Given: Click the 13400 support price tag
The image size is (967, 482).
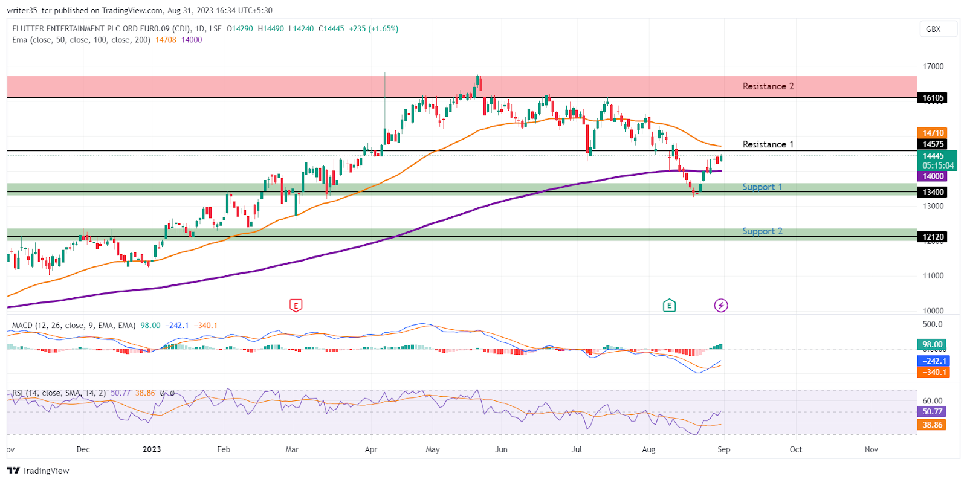Looking at the screenshot, I should pos(933,192).
